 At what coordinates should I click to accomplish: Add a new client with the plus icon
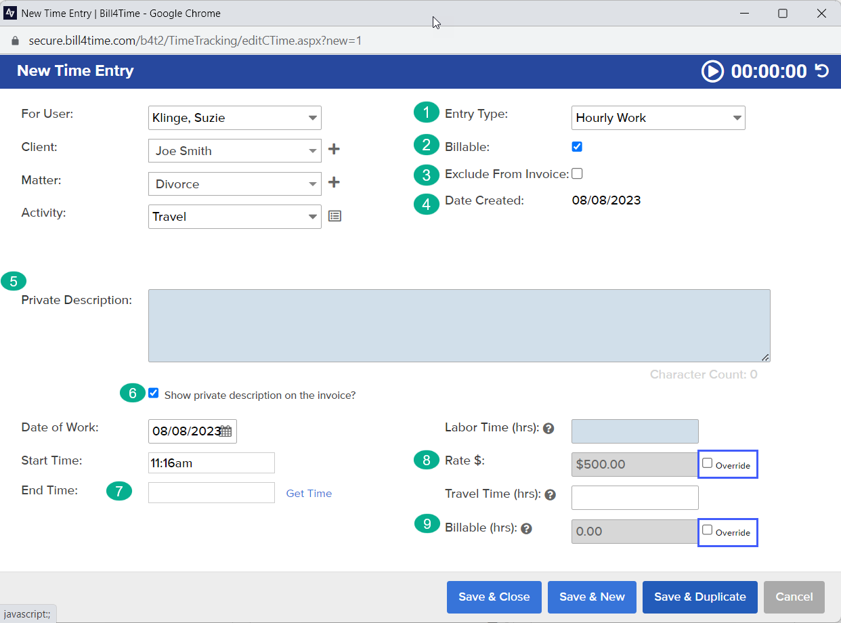point(334,150)
